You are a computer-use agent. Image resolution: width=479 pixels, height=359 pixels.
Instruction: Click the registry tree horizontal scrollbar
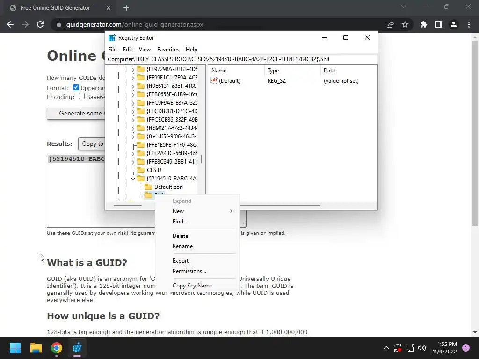tap(128, 206)
